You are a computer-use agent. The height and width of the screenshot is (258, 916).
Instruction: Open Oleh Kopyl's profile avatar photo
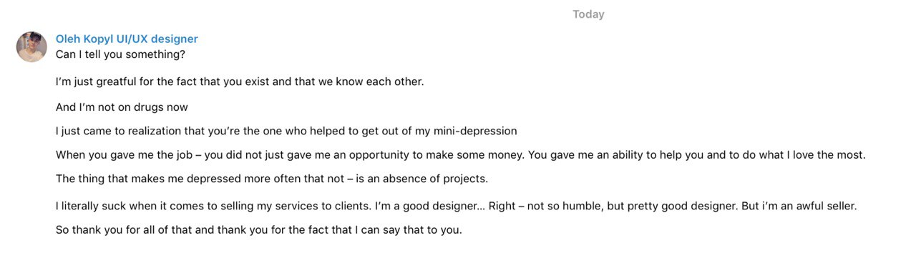coord(31,46)
